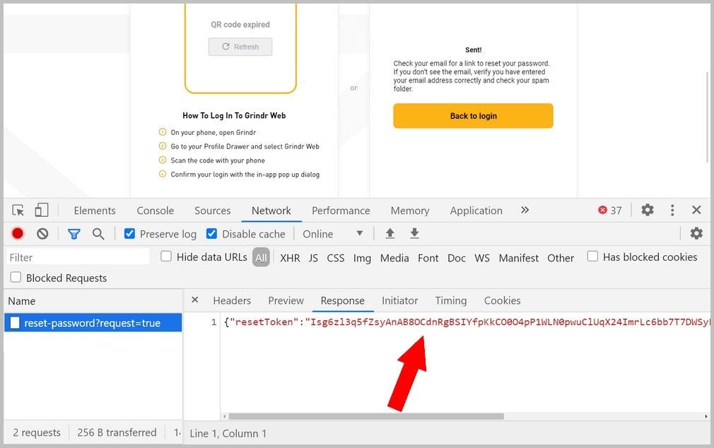Open network search magnifier icon

(x=98, y=234)
